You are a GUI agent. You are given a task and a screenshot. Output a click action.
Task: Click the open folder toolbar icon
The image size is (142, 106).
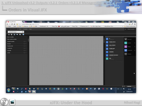click(x=9, y=34)
